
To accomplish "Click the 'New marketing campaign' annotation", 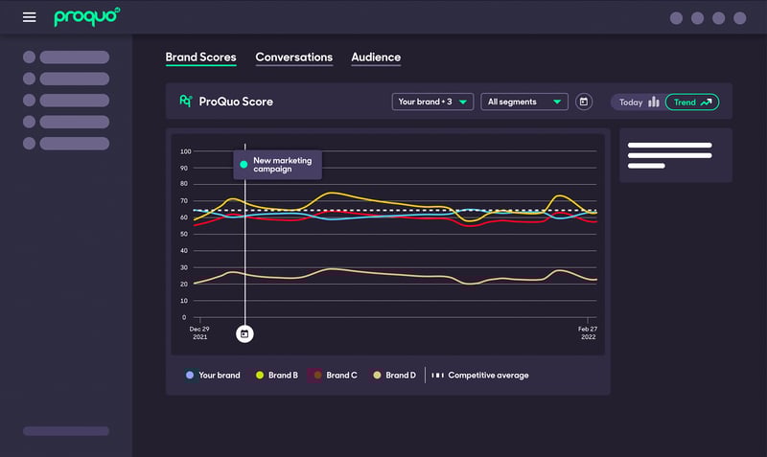I will click(x=277, y=165).
